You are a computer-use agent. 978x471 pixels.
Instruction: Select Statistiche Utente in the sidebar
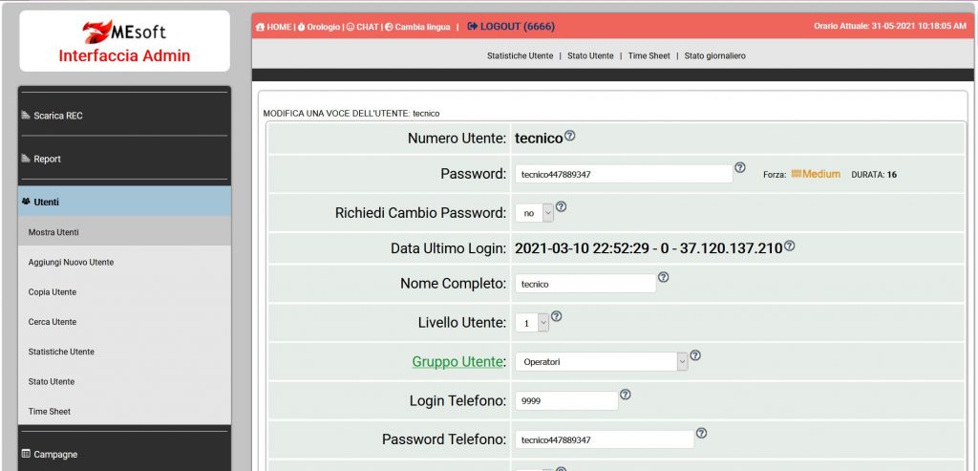coord(125,352)
